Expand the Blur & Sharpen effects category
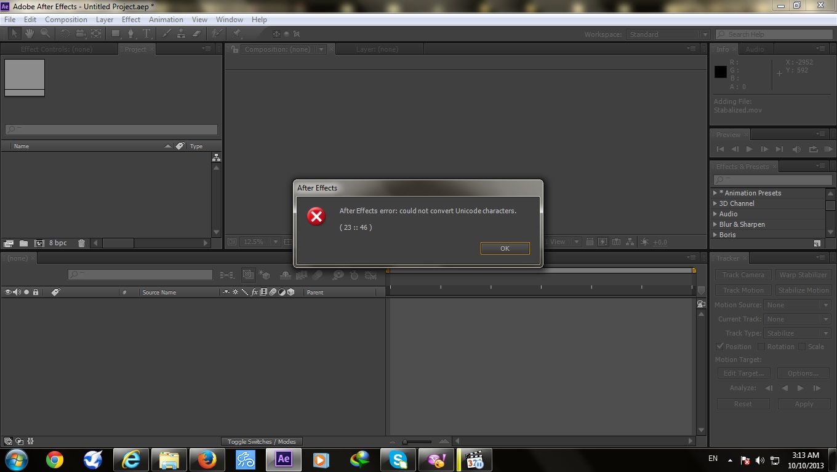Screen dimensions: 837x472 click(x=715, y=224)
